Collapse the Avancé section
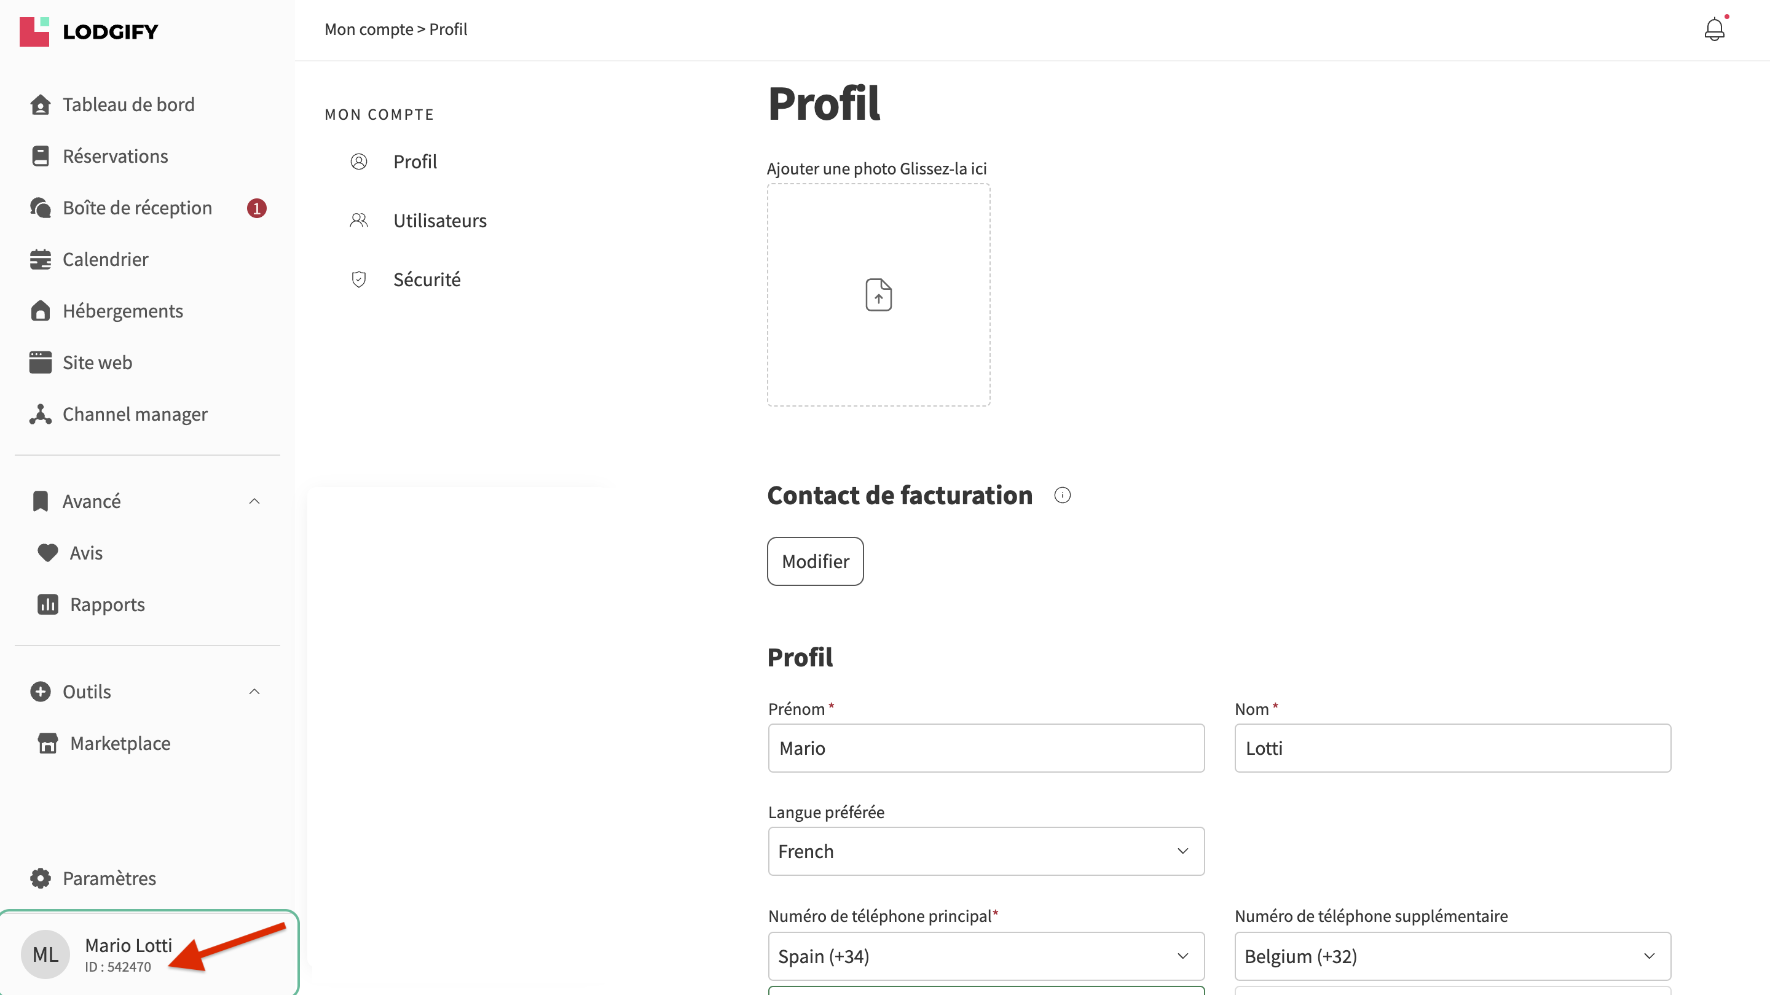 click(x=254, y=501)
